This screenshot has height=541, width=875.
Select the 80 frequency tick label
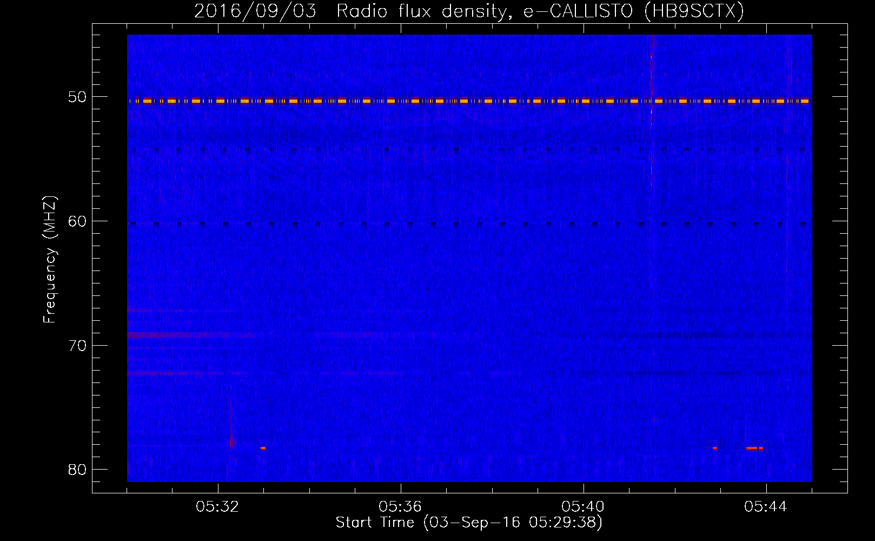point(77,470)
